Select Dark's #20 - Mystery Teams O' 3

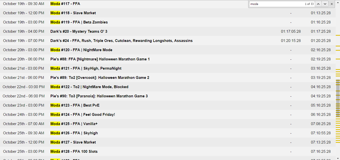79,31
